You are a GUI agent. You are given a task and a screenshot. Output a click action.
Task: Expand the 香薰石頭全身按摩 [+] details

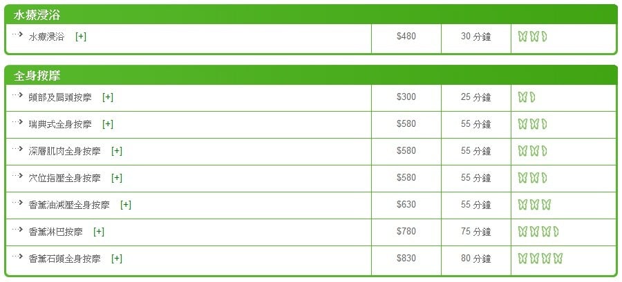pyautogui.click(x=117, y=259)
